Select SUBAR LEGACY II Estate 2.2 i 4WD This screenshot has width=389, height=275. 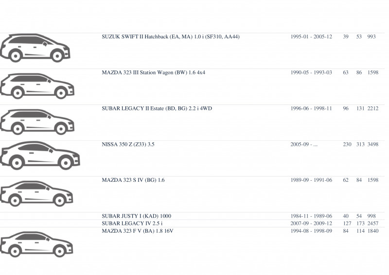tap(157, 108)
